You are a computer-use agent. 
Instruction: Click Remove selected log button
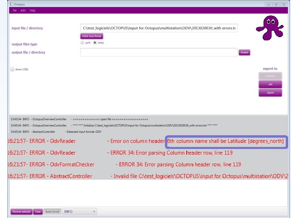[x=21, y=212]
